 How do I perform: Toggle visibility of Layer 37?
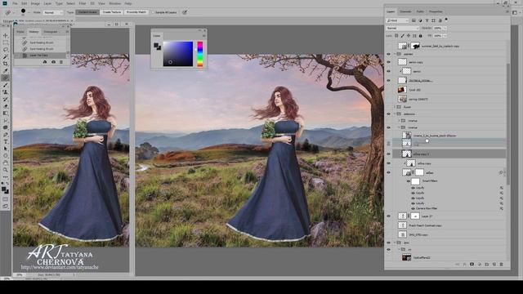pos(388,216)
